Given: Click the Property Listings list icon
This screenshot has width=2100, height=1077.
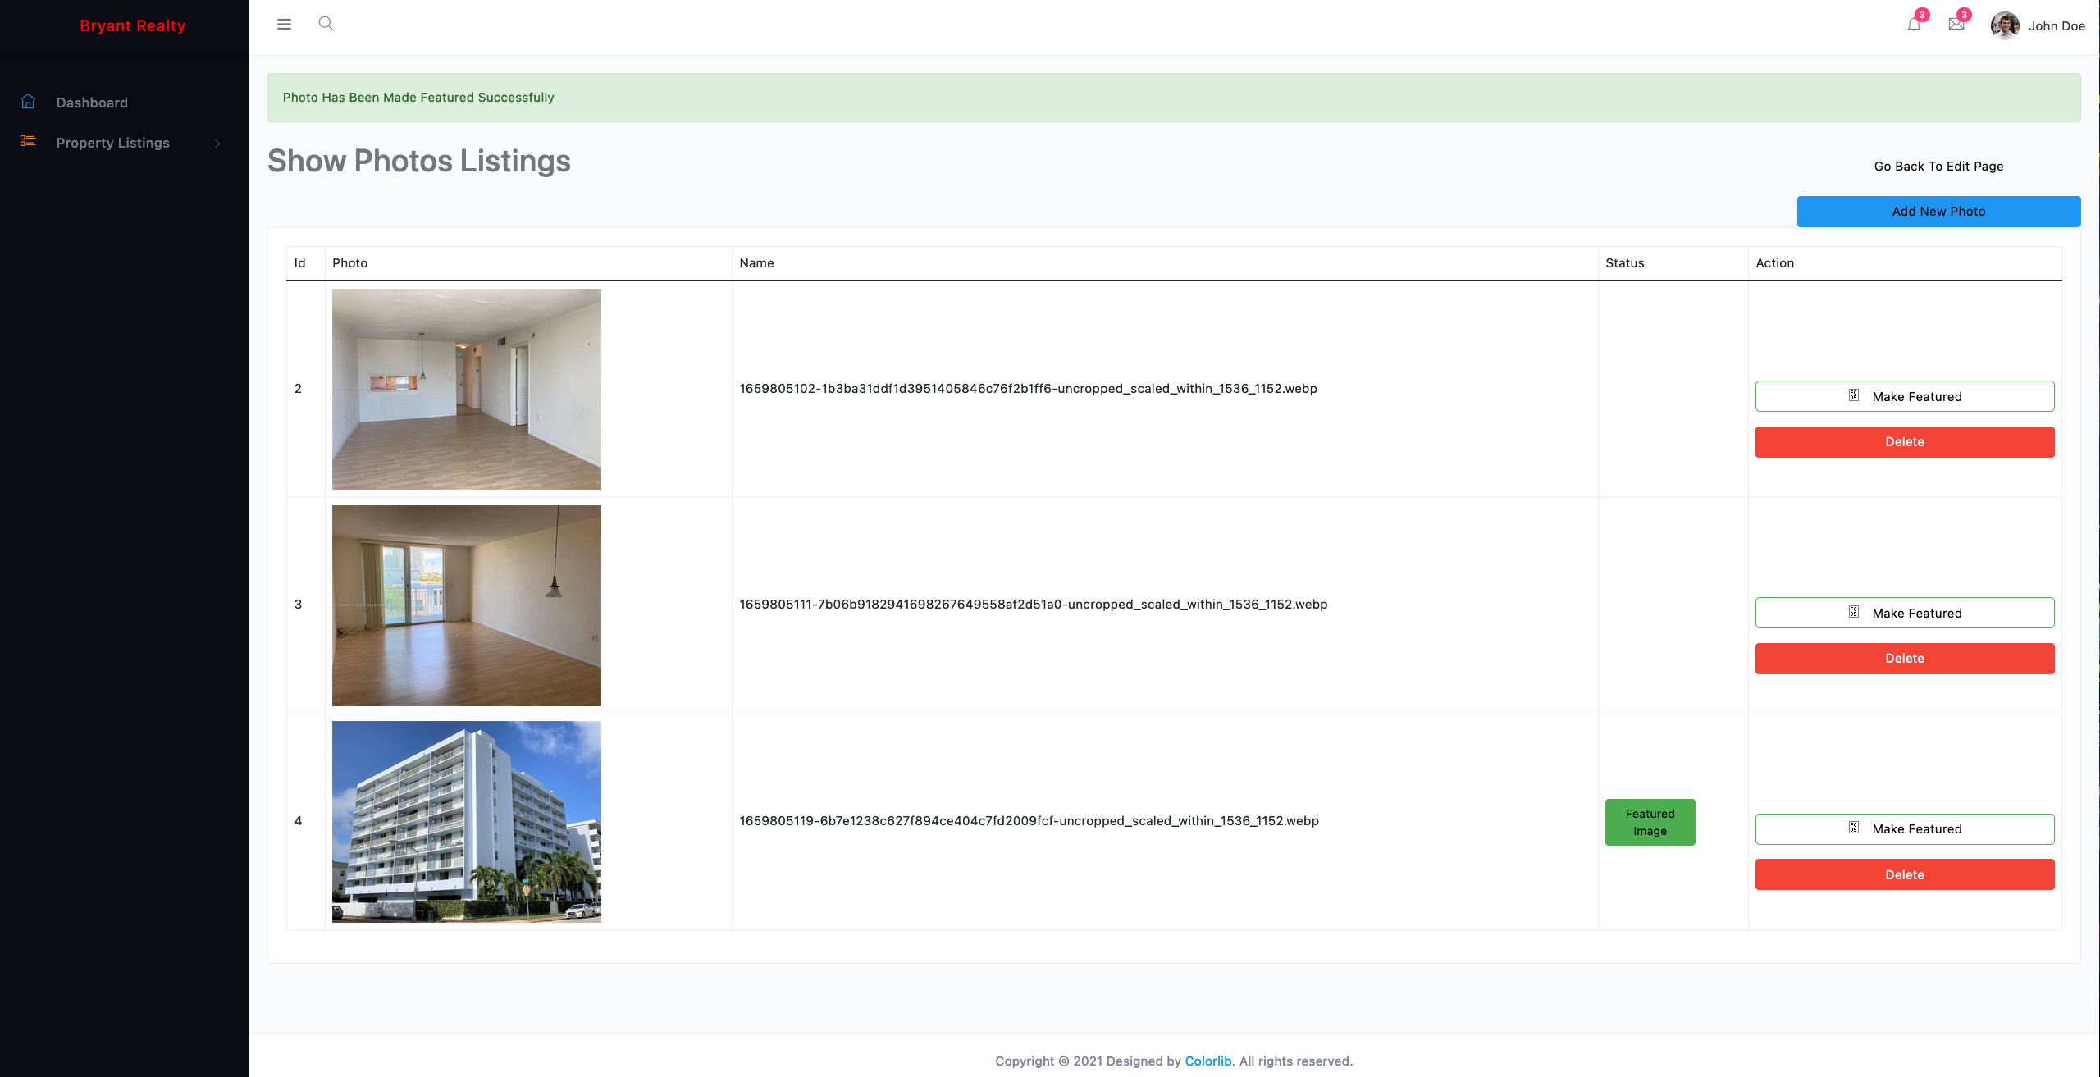Looking at the screenshot, I should 28,142.
